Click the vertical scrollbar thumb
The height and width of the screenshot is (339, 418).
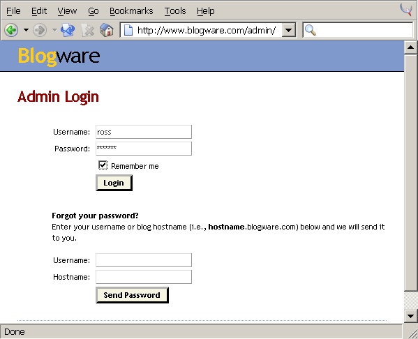click(x=411, y=173)
